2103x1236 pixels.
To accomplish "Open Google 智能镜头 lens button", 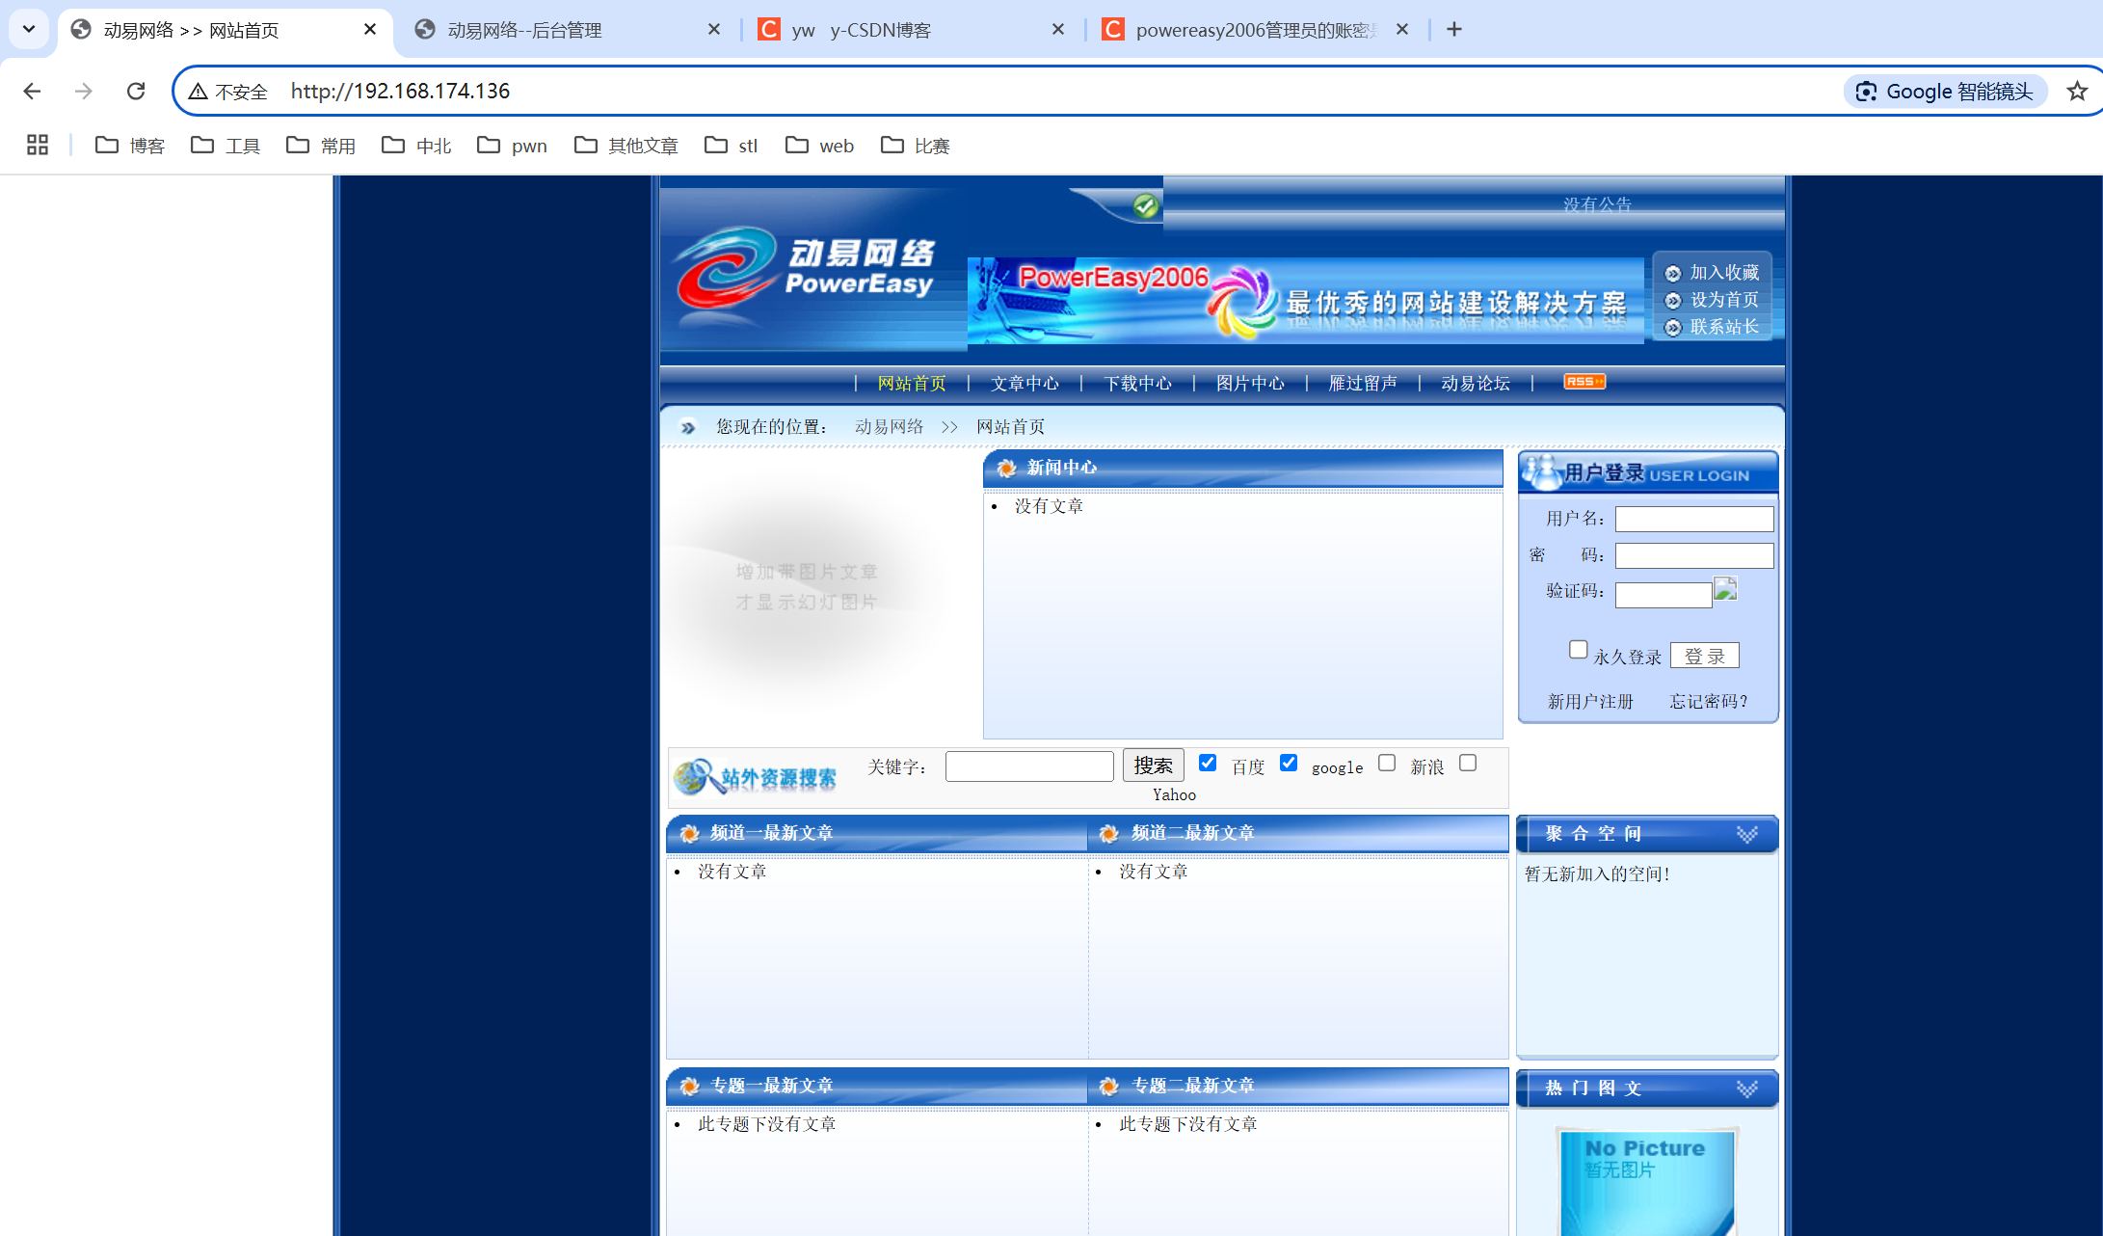I will pyautogui.click(x=1945, y=91).
